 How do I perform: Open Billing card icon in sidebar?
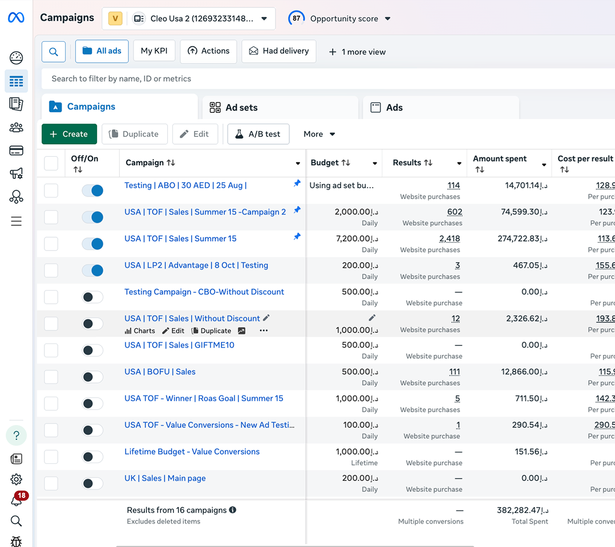tap(16, 150)
